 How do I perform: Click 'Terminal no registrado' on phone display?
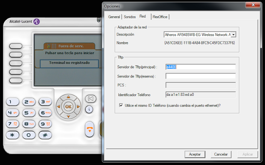click(69, 63)
